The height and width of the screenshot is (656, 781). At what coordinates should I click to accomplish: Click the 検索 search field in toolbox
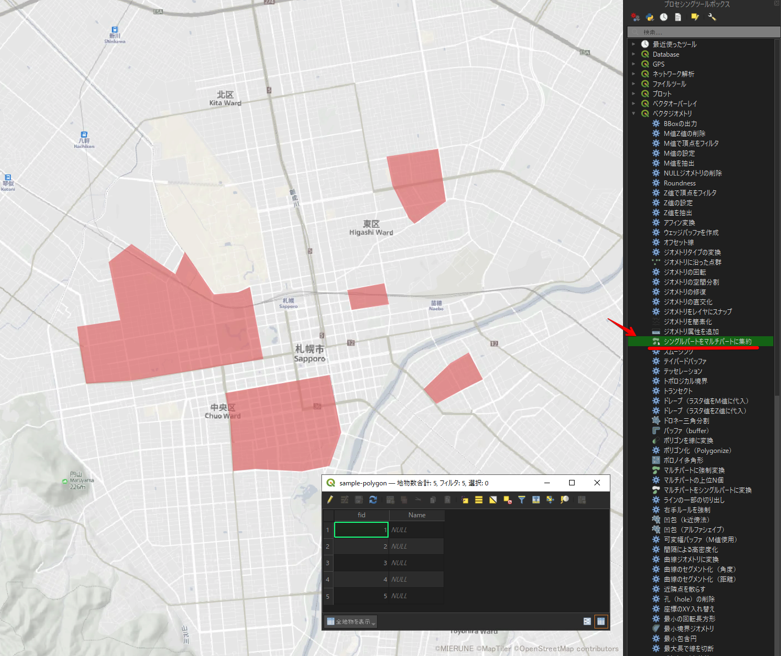703,32
